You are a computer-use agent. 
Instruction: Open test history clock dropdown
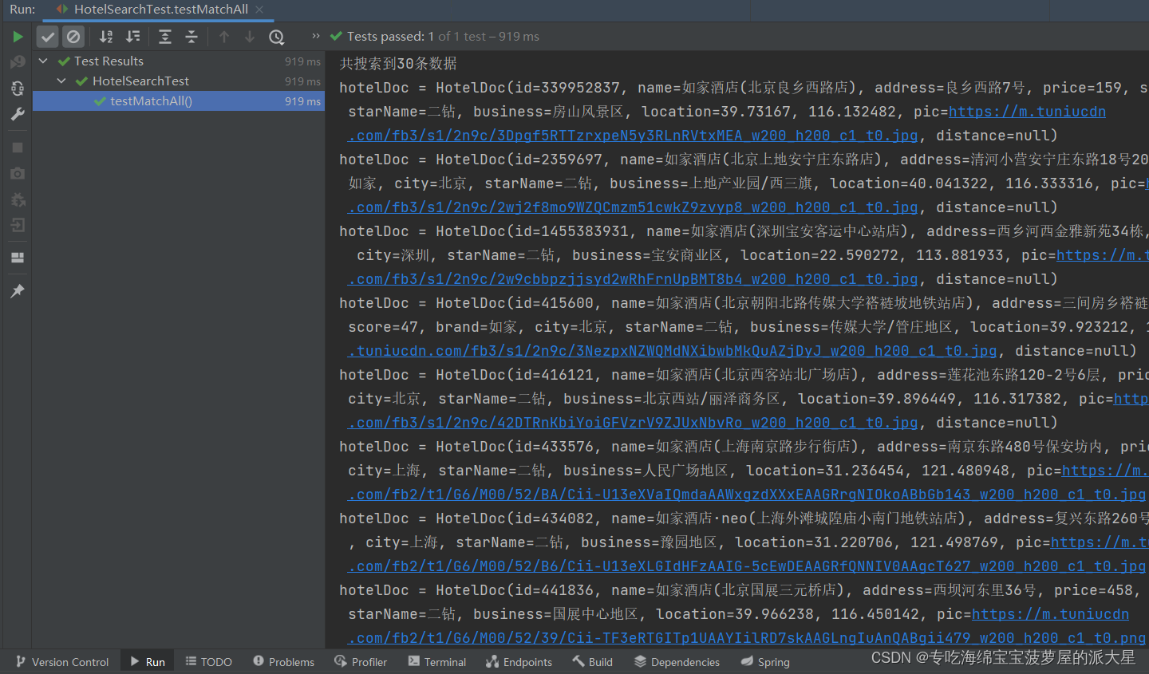click(x=277, y=37)
